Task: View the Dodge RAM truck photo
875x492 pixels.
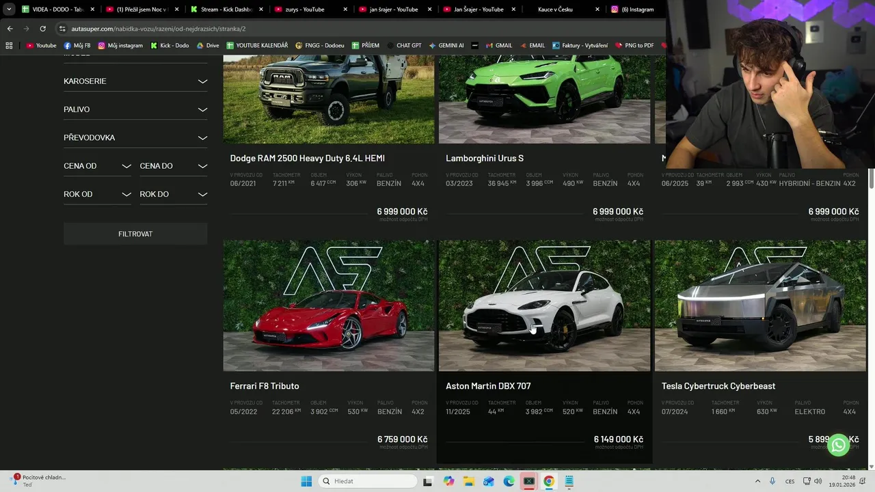Action: coord(329,100)
